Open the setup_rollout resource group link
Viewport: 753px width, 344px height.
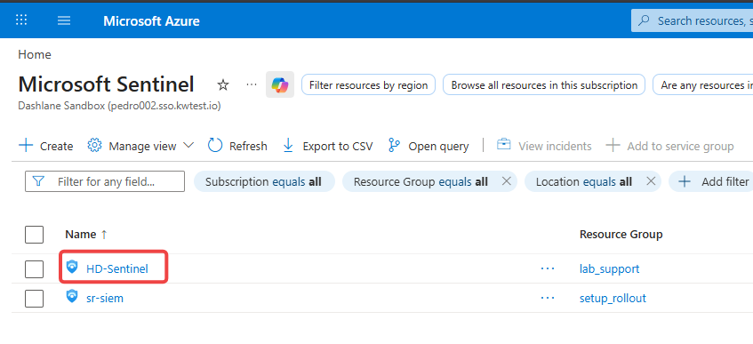tap(613, 299)
